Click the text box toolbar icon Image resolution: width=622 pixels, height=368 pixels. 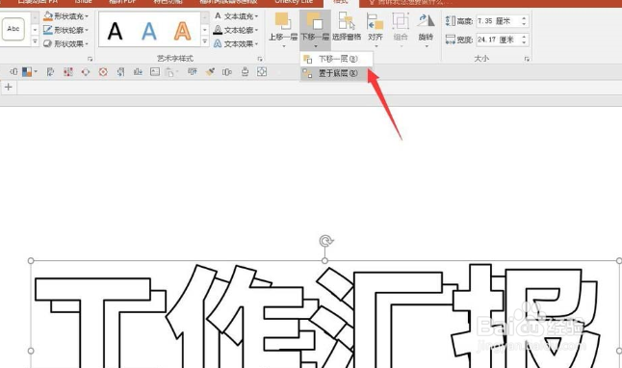[155, 72]
